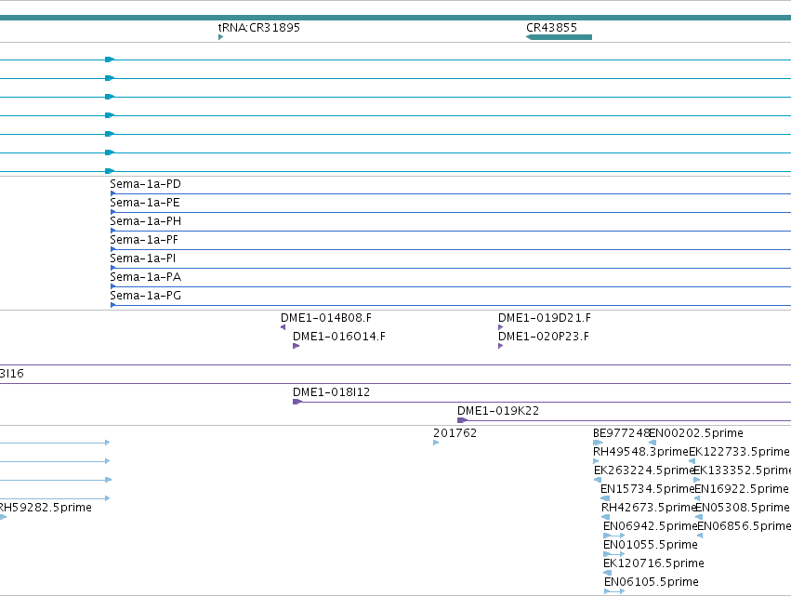Select the EN00202.5prime EST label
This screenshot has width=791, height=596.
pyautogui.click(x=695, y=433)
